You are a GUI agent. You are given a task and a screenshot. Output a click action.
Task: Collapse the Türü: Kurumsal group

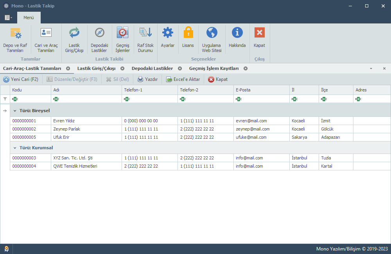15,148
